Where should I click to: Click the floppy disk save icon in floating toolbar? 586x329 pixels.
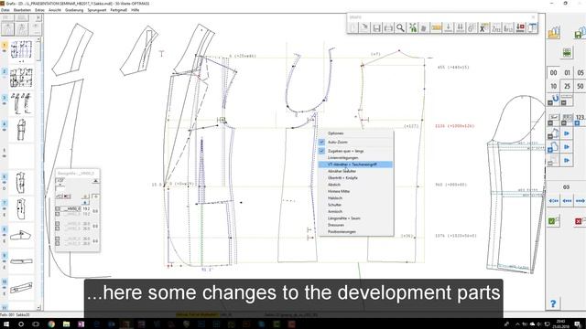pos(376,28)
